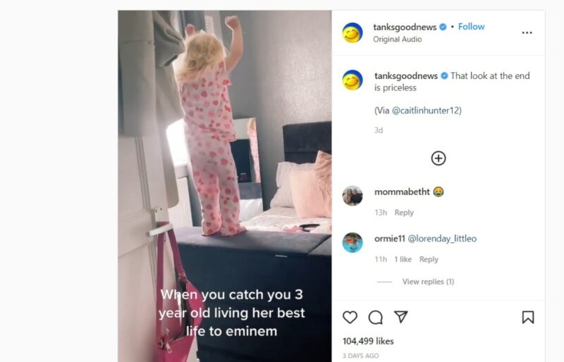Follow the tanksgoodnews account

tap(471, 27)
